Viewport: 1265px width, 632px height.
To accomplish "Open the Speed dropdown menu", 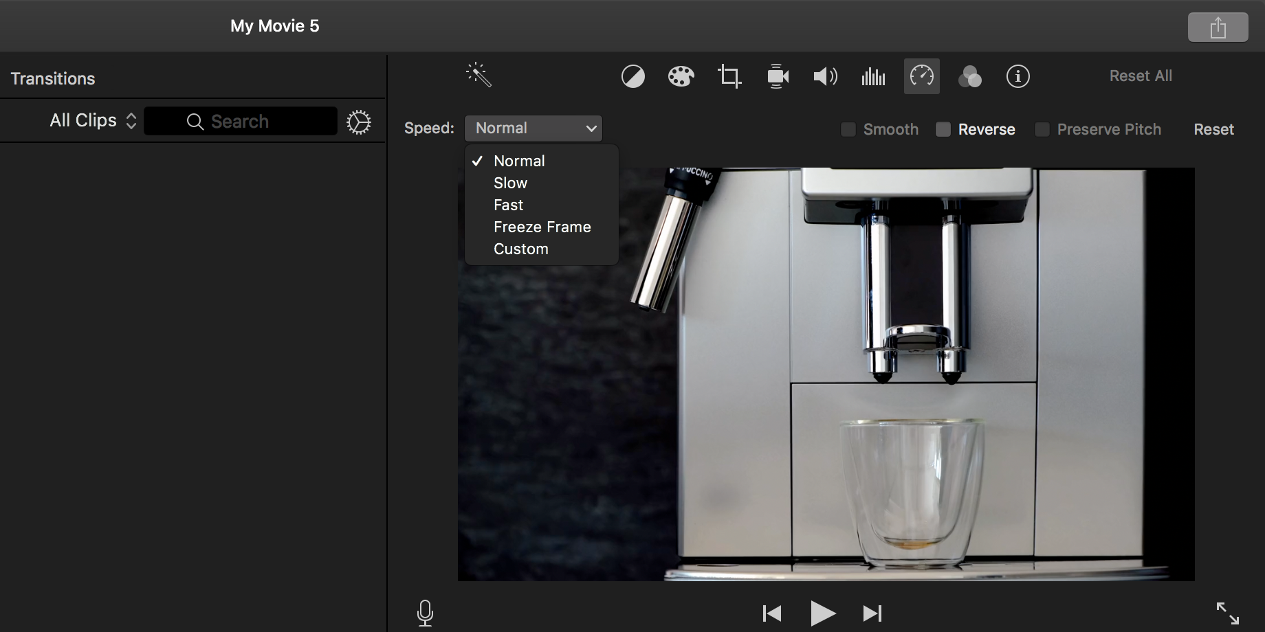I will click(x=533, y=128).
